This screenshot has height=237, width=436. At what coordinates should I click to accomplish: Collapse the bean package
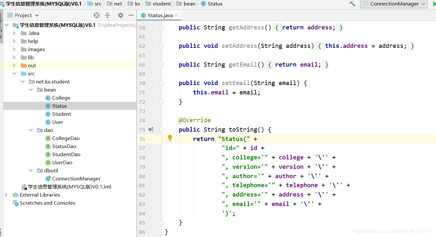(x=31, y=90)
